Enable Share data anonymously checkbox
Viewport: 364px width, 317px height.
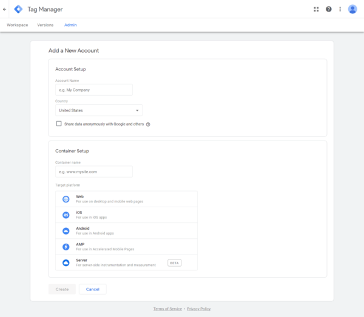click(x=59, y=124)
